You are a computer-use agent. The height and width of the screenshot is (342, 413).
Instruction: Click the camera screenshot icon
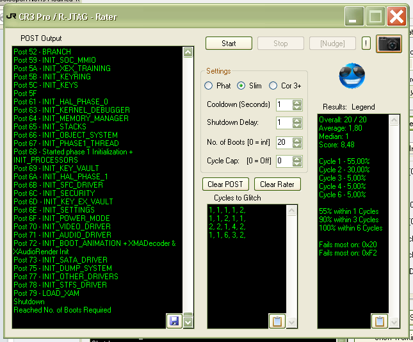[389, 44]
